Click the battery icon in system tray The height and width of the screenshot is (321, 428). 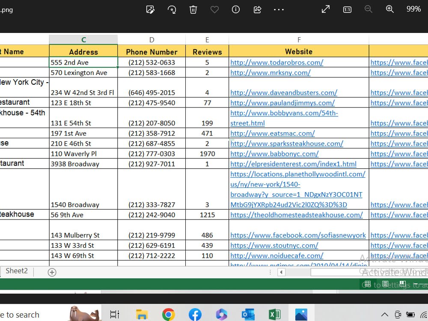(410, 315)
